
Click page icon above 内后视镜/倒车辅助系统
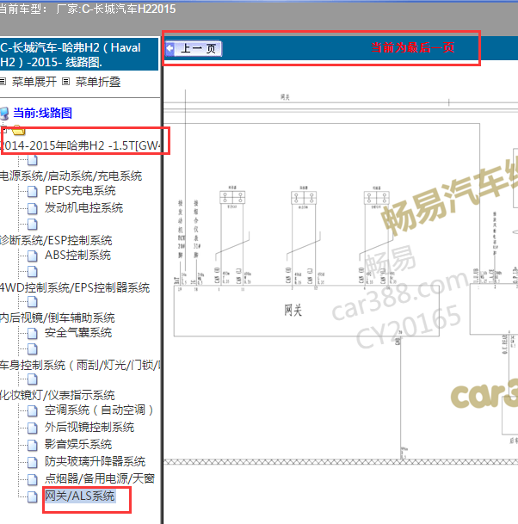33,302
